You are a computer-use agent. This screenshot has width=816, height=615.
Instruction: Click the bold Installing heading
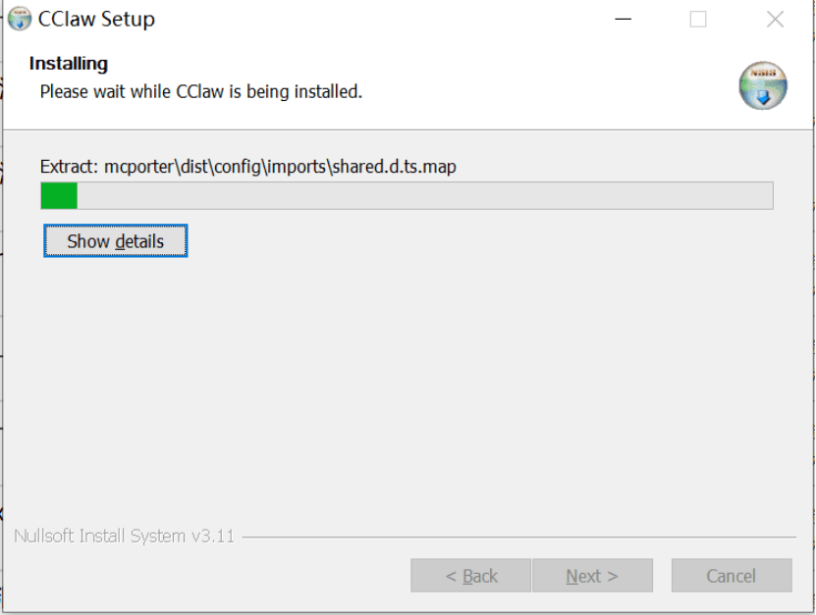(x=69, y=64)
